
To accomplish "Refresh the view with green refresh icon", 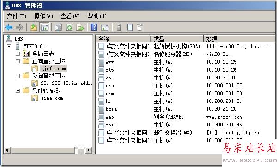I will (69, 27).
